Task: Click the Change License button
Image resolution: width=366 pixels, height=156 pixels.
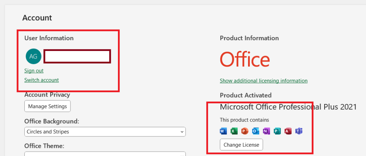Action: point(241,145)
